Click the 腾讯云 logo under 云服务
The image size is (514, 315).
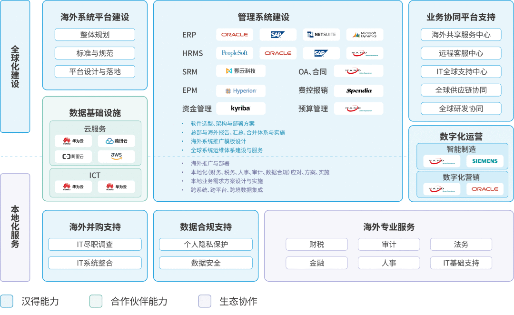coord(117,141)
